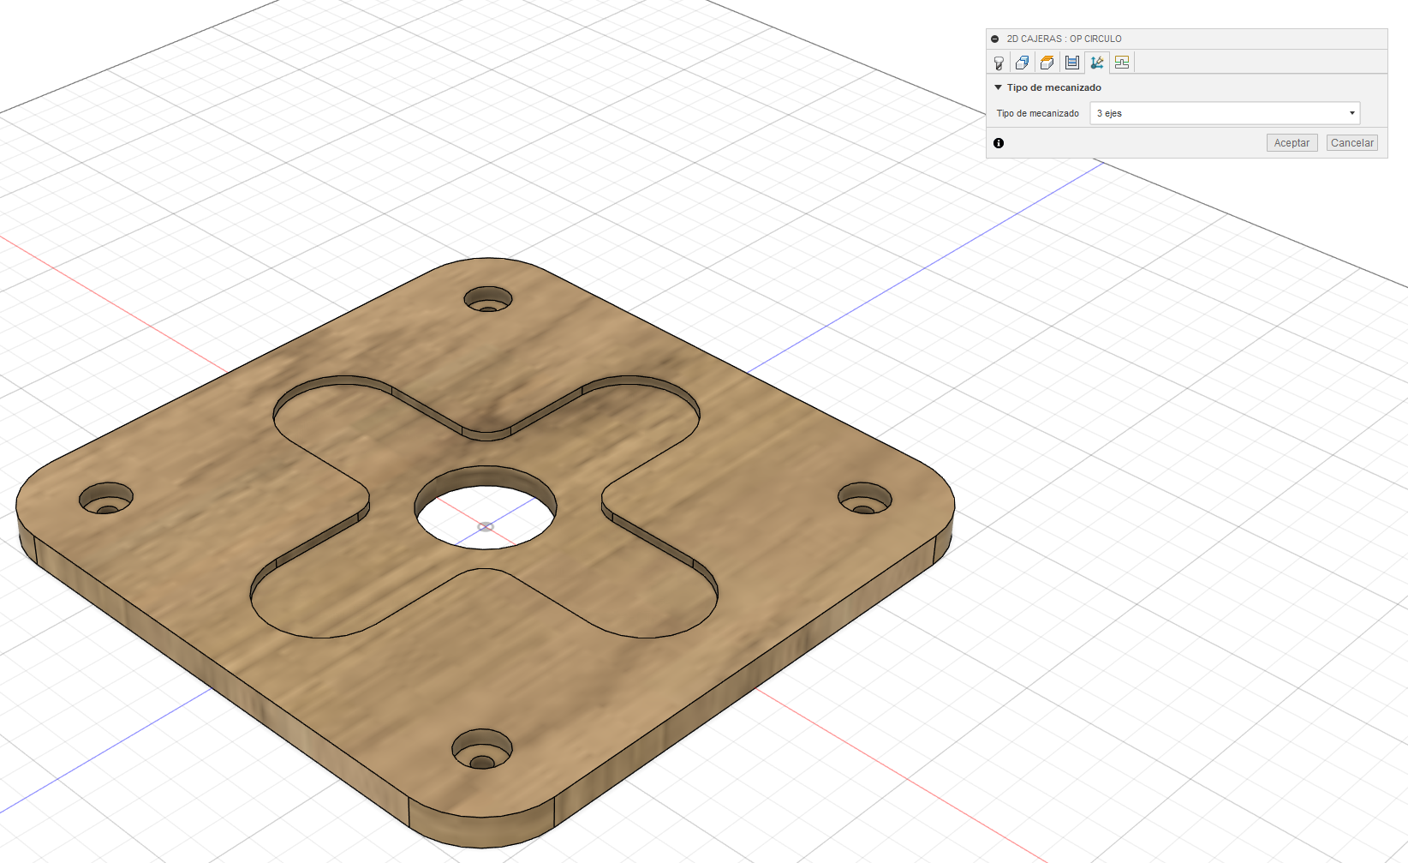This screenshot has height=863, width=1408.
Task: Select the bottom corner countersunk hole
Action: (x=482, y=750)
